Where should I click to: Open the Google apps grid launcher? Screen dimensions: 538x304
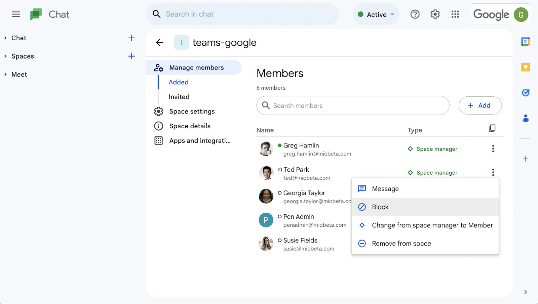(455, 14)
